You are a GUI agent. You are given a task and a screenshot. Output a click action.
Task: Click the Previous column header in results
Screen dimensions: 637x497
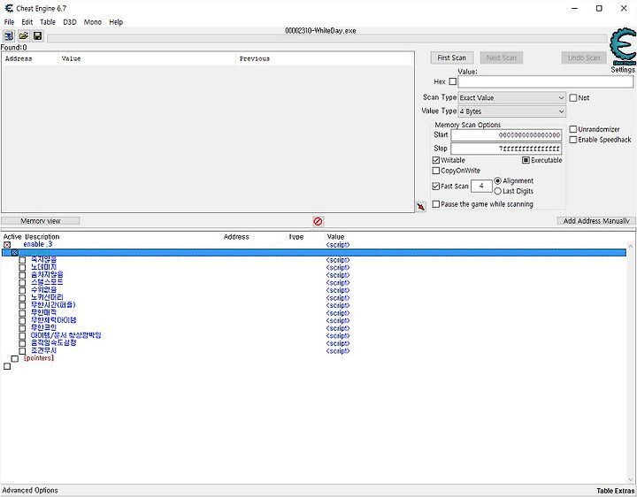pyautogui.click(x=255, y=59)
